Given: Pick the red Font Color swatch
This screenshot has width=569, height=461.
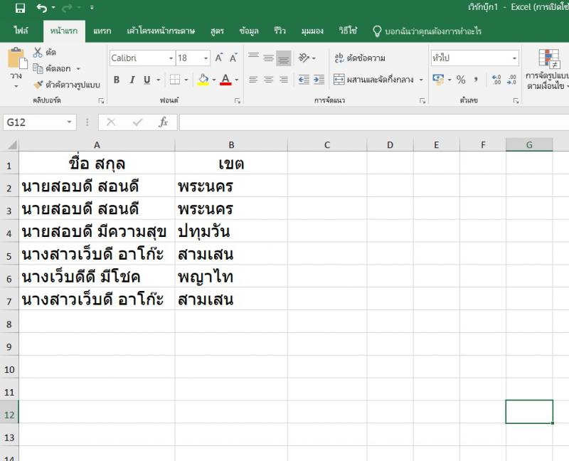Looking at the screenshot, I should [226, 83].
